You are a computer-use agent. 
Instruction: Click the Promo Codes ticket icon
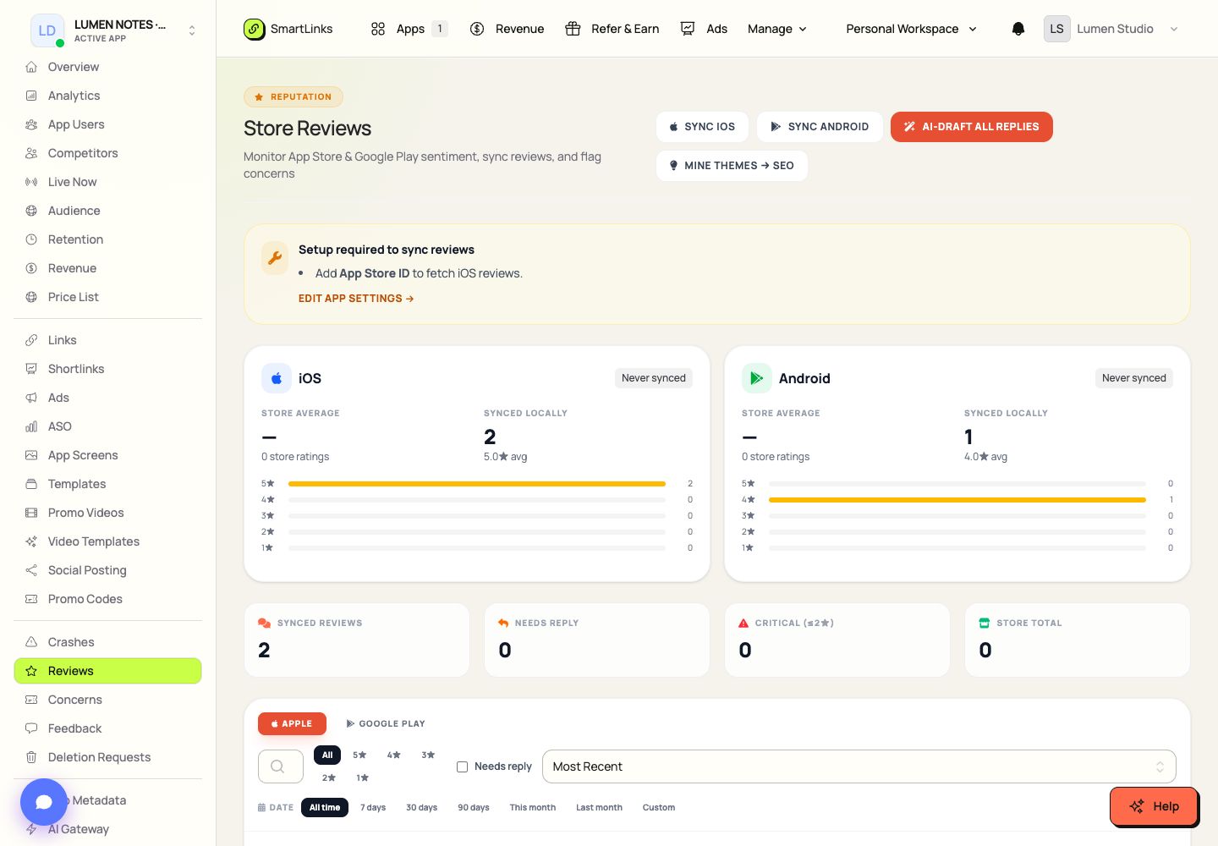point(31,599)
